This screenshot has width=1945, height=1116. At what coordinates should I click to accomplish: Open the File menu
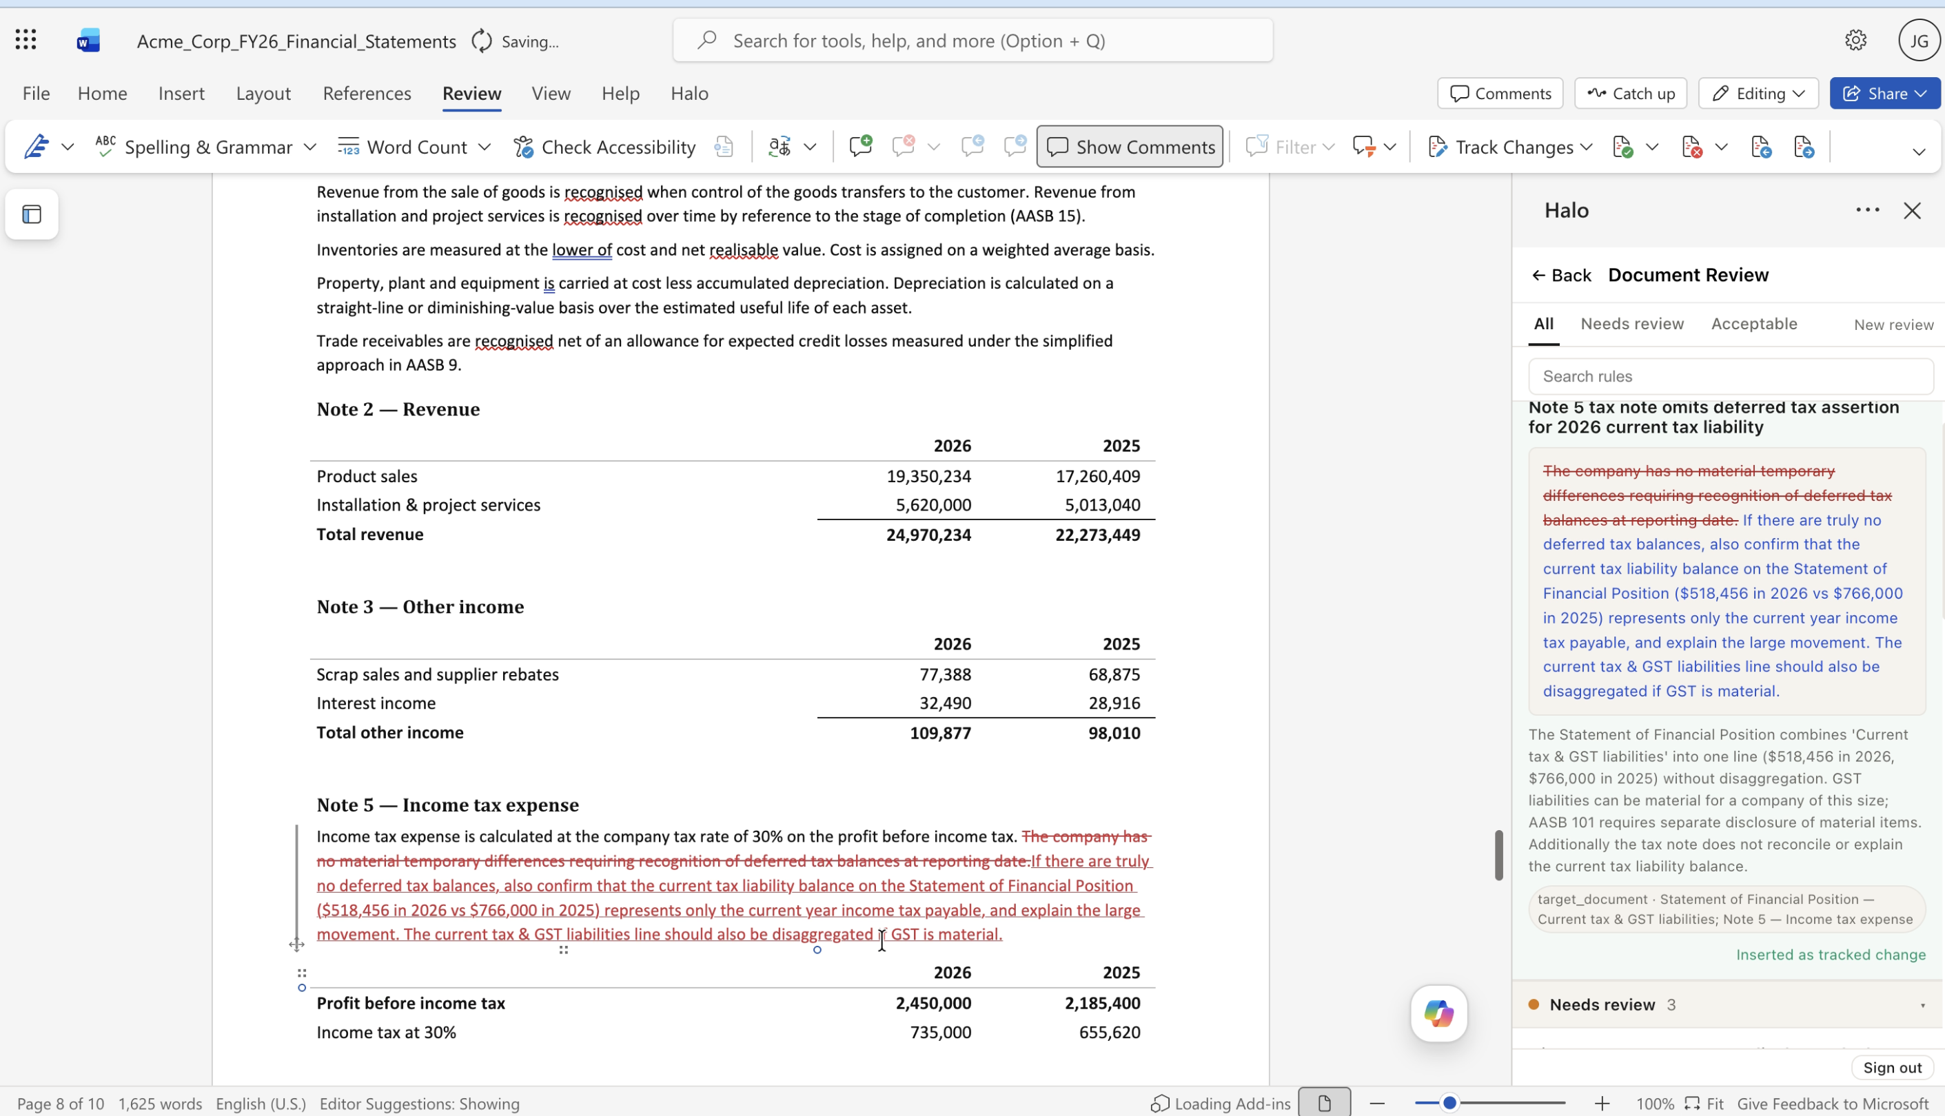[36, 93]
